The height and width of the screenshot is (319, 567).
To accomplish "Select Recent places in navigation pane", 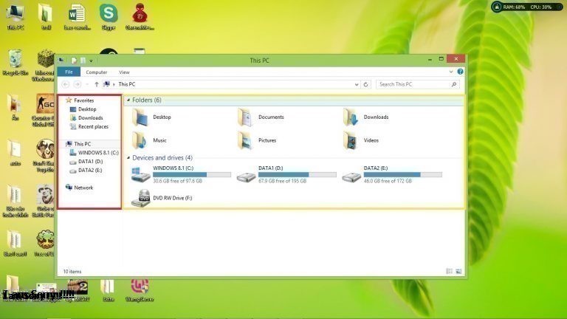I will coord(93,126).
